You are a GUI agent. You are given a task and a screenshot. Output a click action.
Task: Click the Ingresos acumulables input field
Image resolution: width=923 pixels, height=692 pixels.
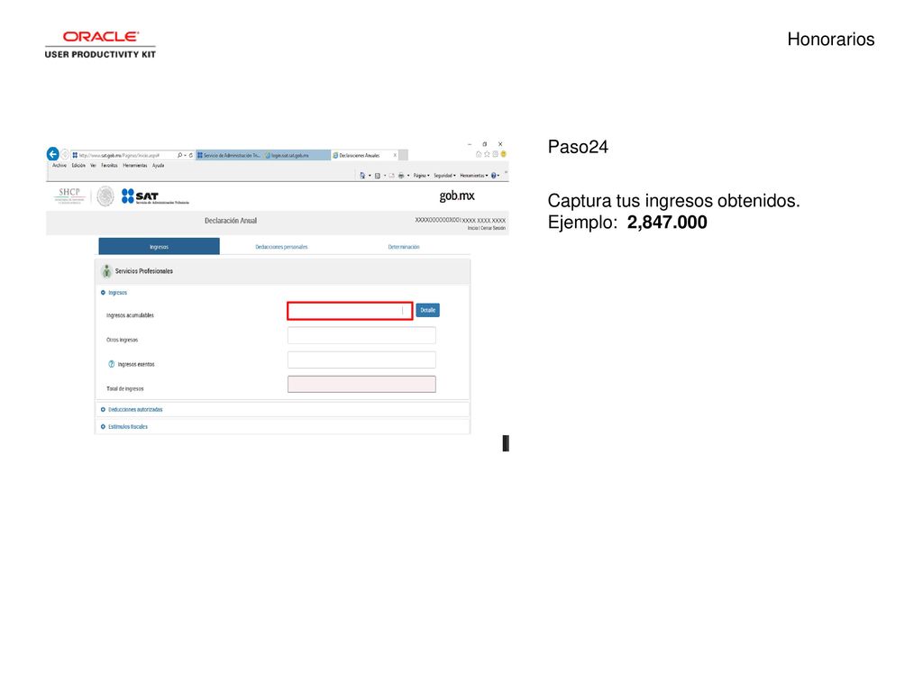350,311
